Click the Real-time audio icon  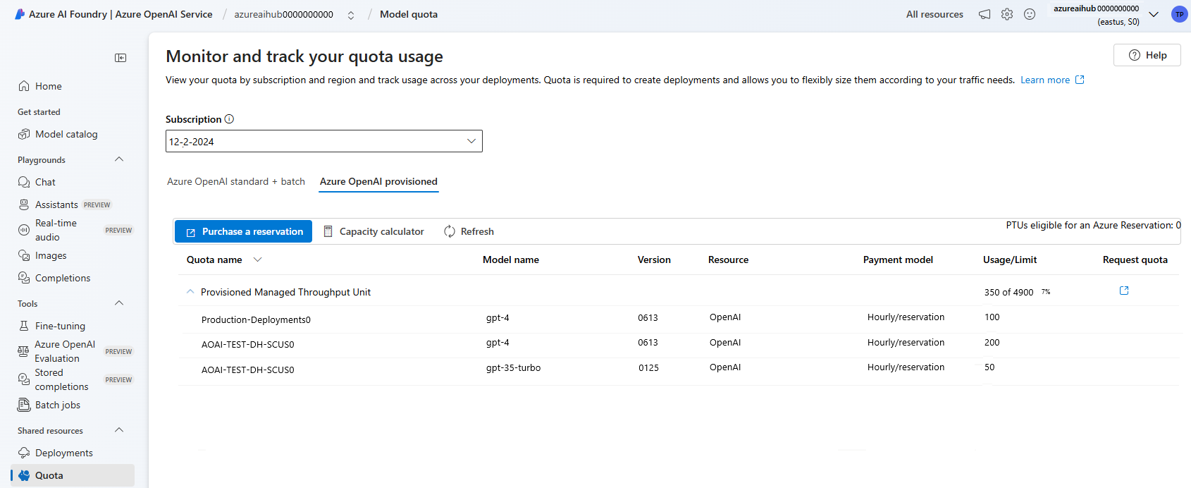pyautogui.click(x=24, y=230)
